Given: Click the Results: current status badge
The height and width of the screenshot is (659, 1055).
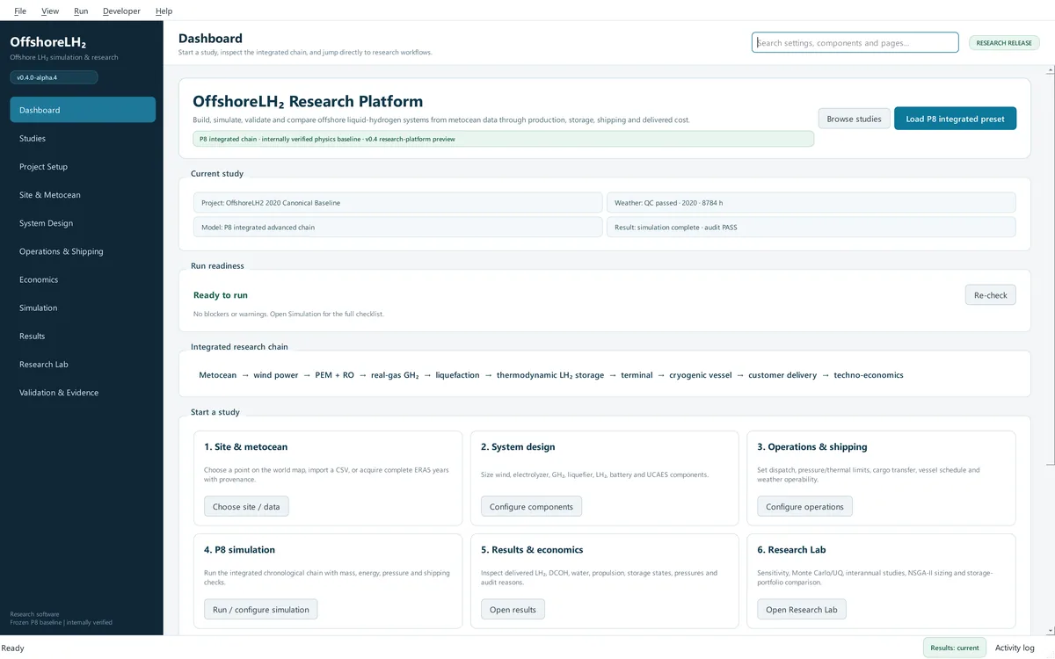Looking at the screenshot, I should [956, 648].
